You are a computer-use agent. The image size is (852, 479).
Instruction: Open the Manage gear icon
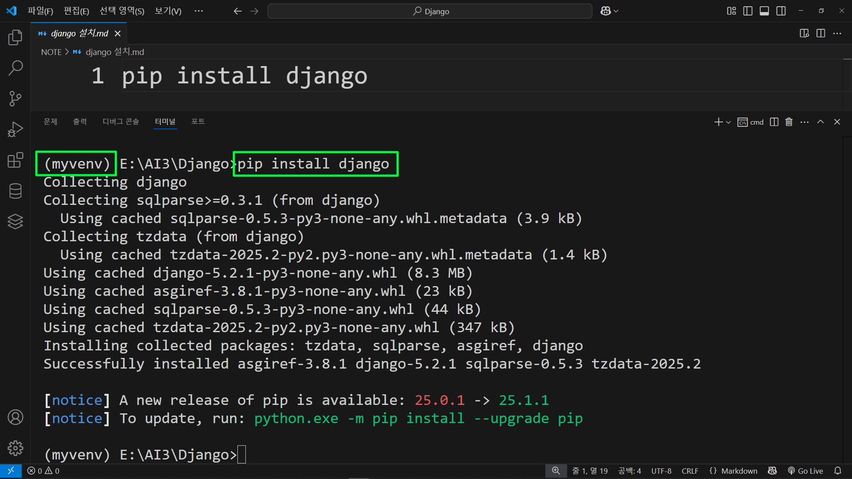(x=15, y=448)
